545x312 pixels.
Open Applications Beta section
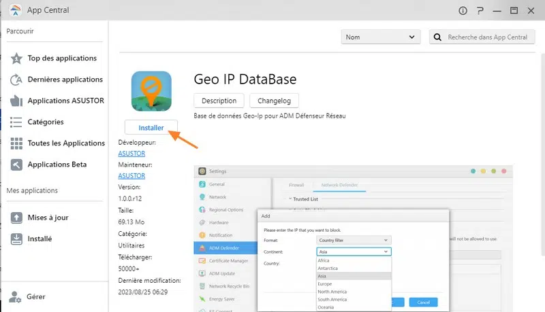(48, 164)
